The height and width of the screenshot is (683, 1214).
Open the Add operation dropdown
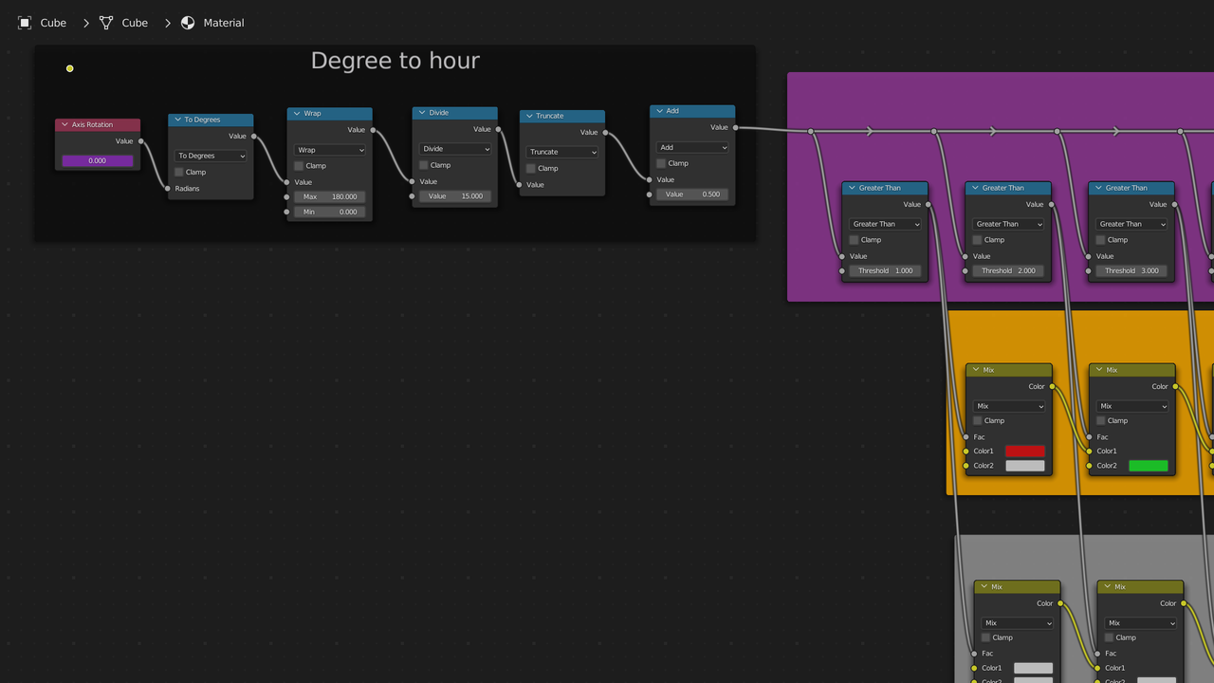click(692, 147)
